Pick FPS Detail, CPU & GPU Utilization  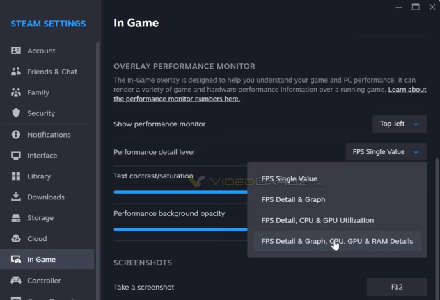point(317,221)
